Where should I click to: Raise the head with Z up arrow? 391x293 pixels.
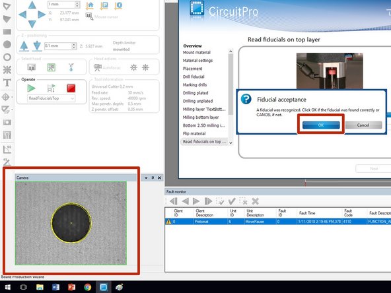(x=24, y=46)
